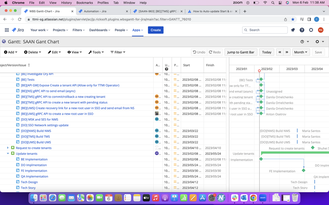The width and height of the screenshot is (329, 205).
Task: Jump to next period with double-right arrow
Action: [287, 52]
